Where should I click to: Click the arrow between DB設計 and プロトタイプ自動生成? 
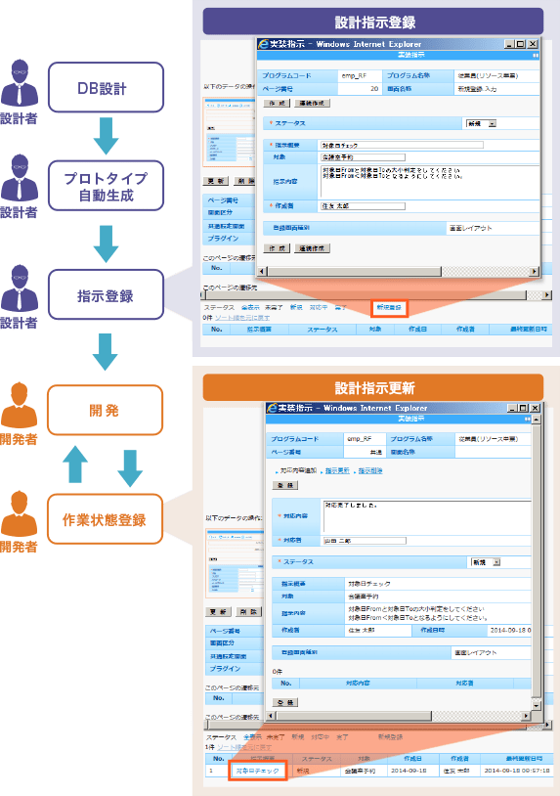click(x=106, y=136)
